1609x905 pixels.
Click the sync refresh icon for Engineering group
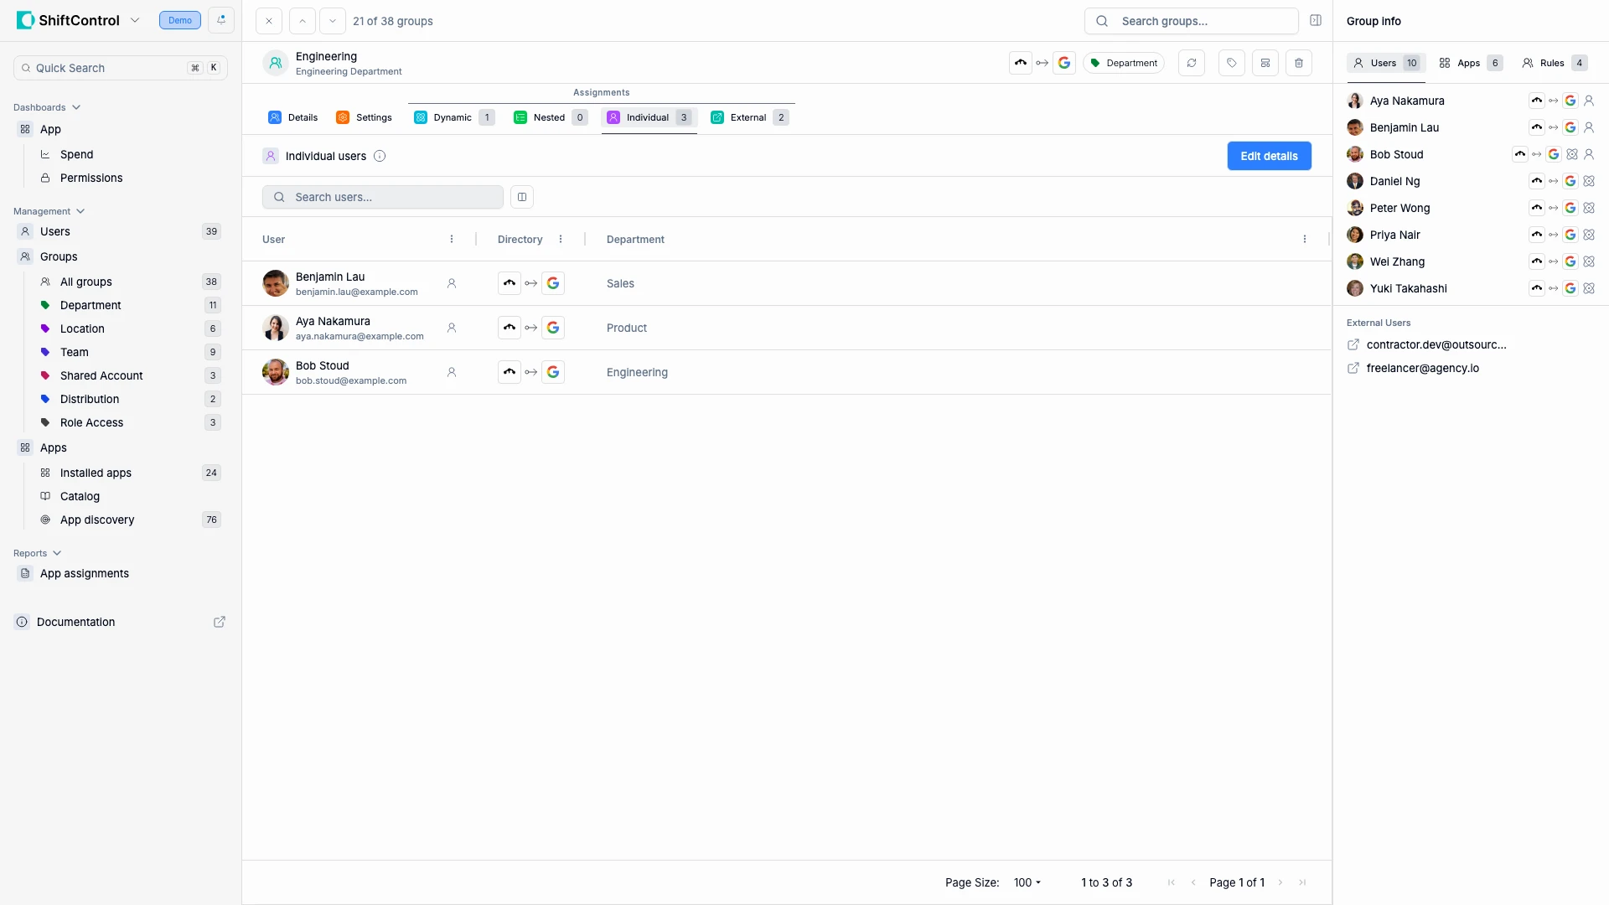1191,63
